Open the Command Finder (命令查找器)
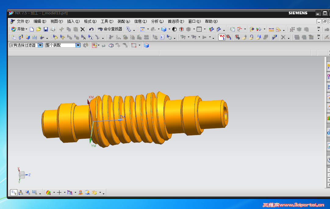Viewport: 330px width, 209px height. (x=110, y=29)
